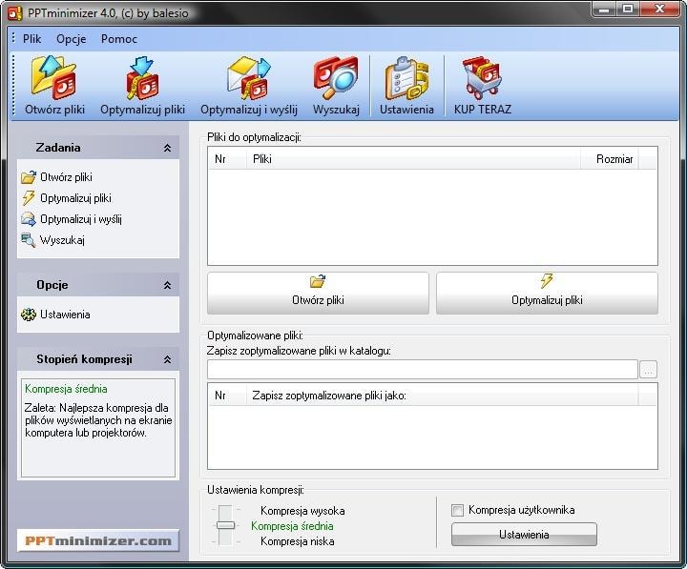
Task: Click the Ustawienia button under Kompresja użytkownika
Action: [524, 535]
